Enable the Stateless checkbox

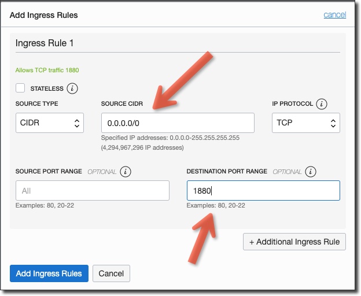[x=21, y=88]
